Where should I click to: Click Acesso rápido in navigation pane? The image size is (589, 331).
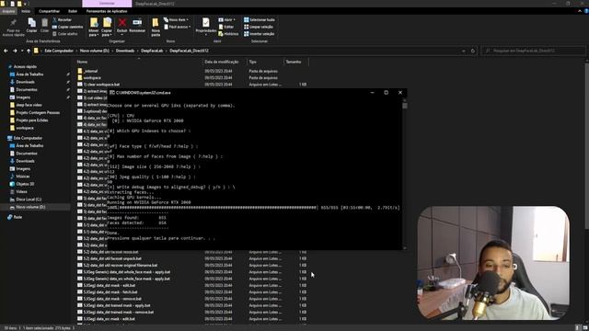25,66
